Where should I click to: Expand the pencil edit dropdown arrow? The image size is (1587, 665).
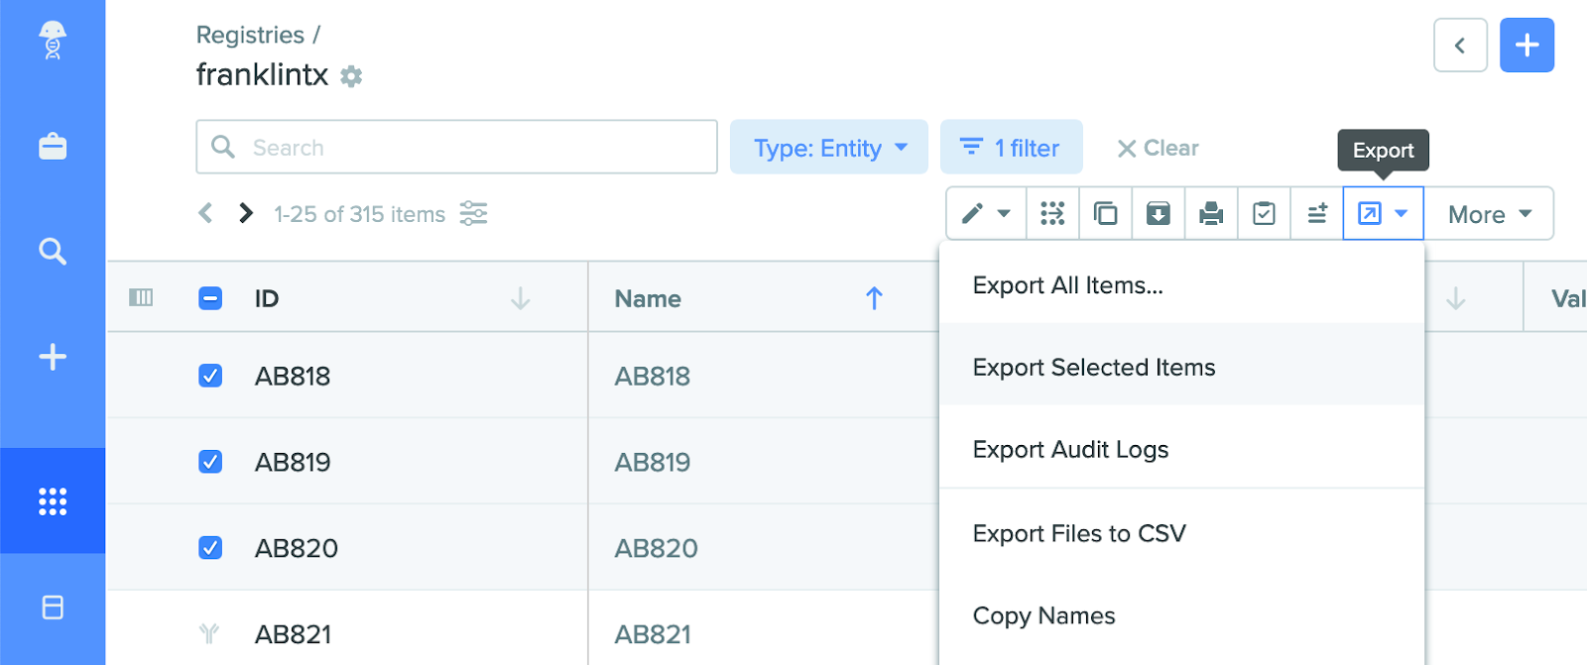click(1004, 214)
